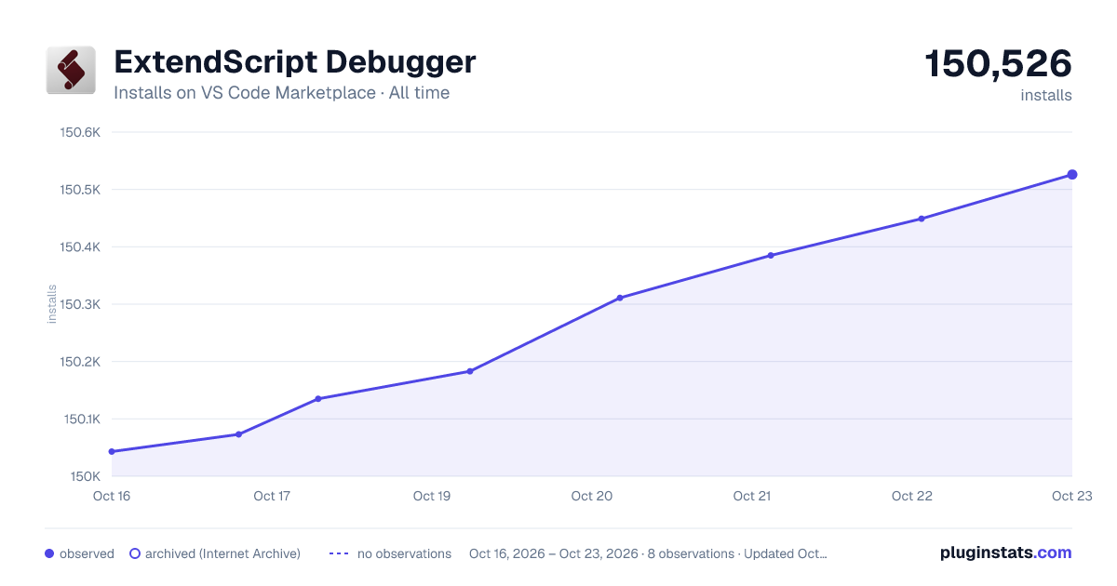Screen dimensions: 1117x586
Task: Click the Oct 23 data point
Action: coord(1072,175)
